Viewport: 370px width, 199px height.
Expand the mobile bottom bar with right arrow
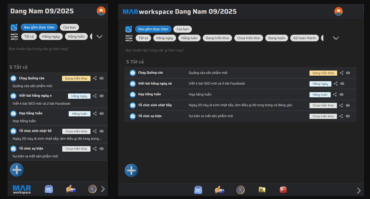(103, 189)
